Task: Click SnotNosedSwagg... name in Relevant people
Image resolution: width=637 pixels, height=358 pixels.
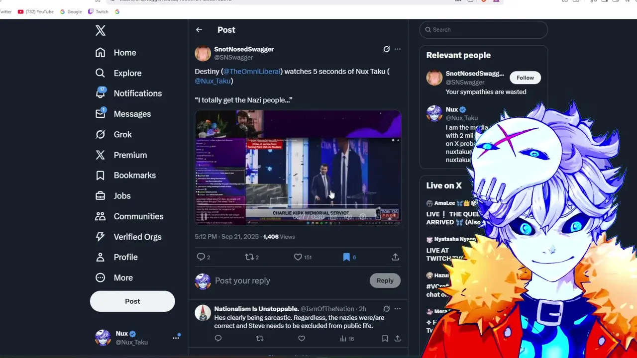Action: 475,74
